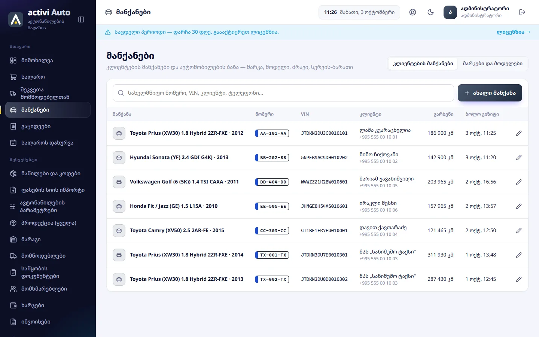Open მარაგი in the sidebar

click(48, 239)
